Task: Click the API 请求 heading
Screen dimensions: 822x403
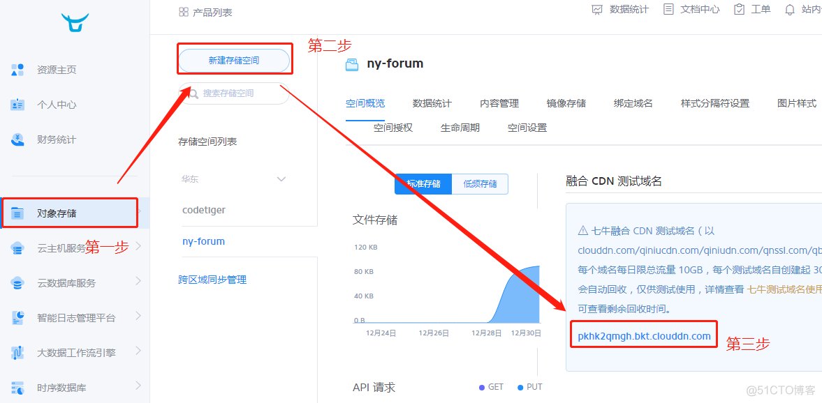Action: pos(374,387)
